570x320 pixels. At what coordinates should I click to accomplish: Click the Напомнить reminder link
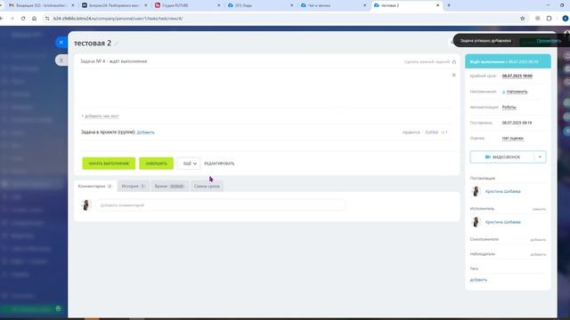[x=517, y=92]
